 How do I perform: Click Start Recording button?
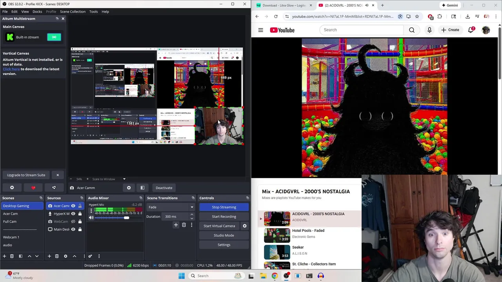tap(224, 217)
